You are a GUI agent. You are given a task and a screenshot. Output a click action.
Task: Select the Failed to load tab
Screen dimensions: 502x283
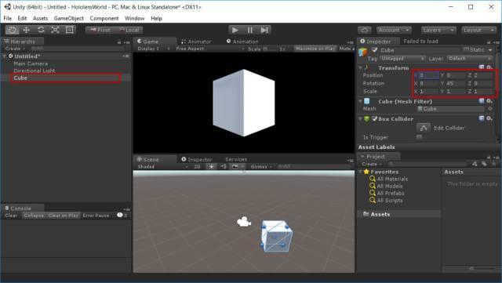[x=420, y=42]
